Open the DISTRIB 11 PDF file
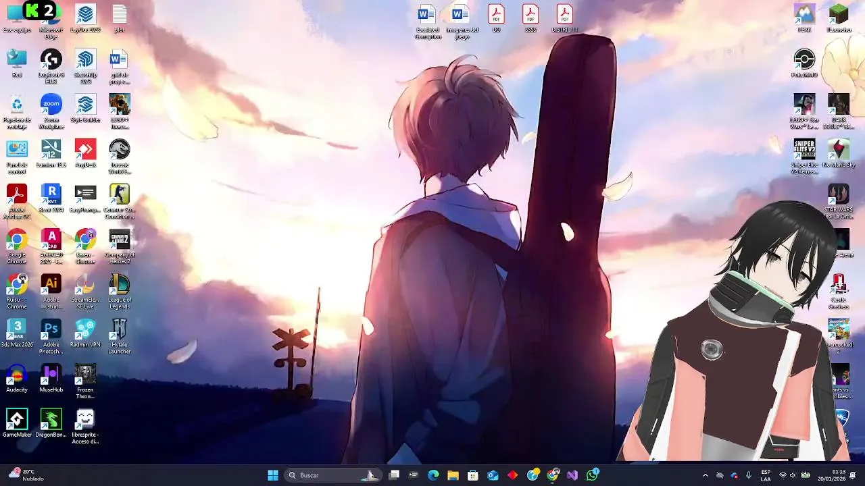The height and width of the screenshot is (486, 865). [x=564, y=19]
